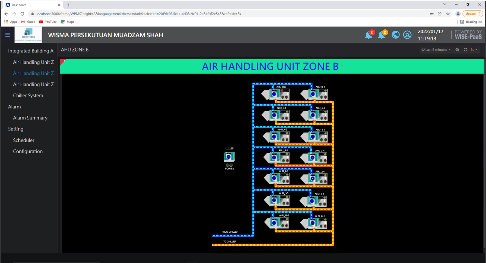Click the globe language icon
The width and height of the screenshot is (486, 263).
[396, 35]
